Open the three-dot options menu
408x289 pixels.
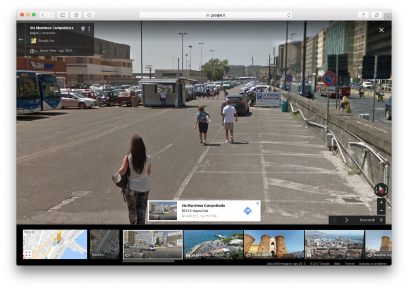click(x=89, y=29)
